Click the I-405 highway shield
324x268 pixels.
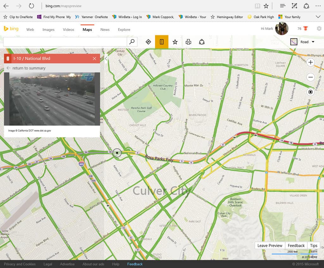[81, 164]
